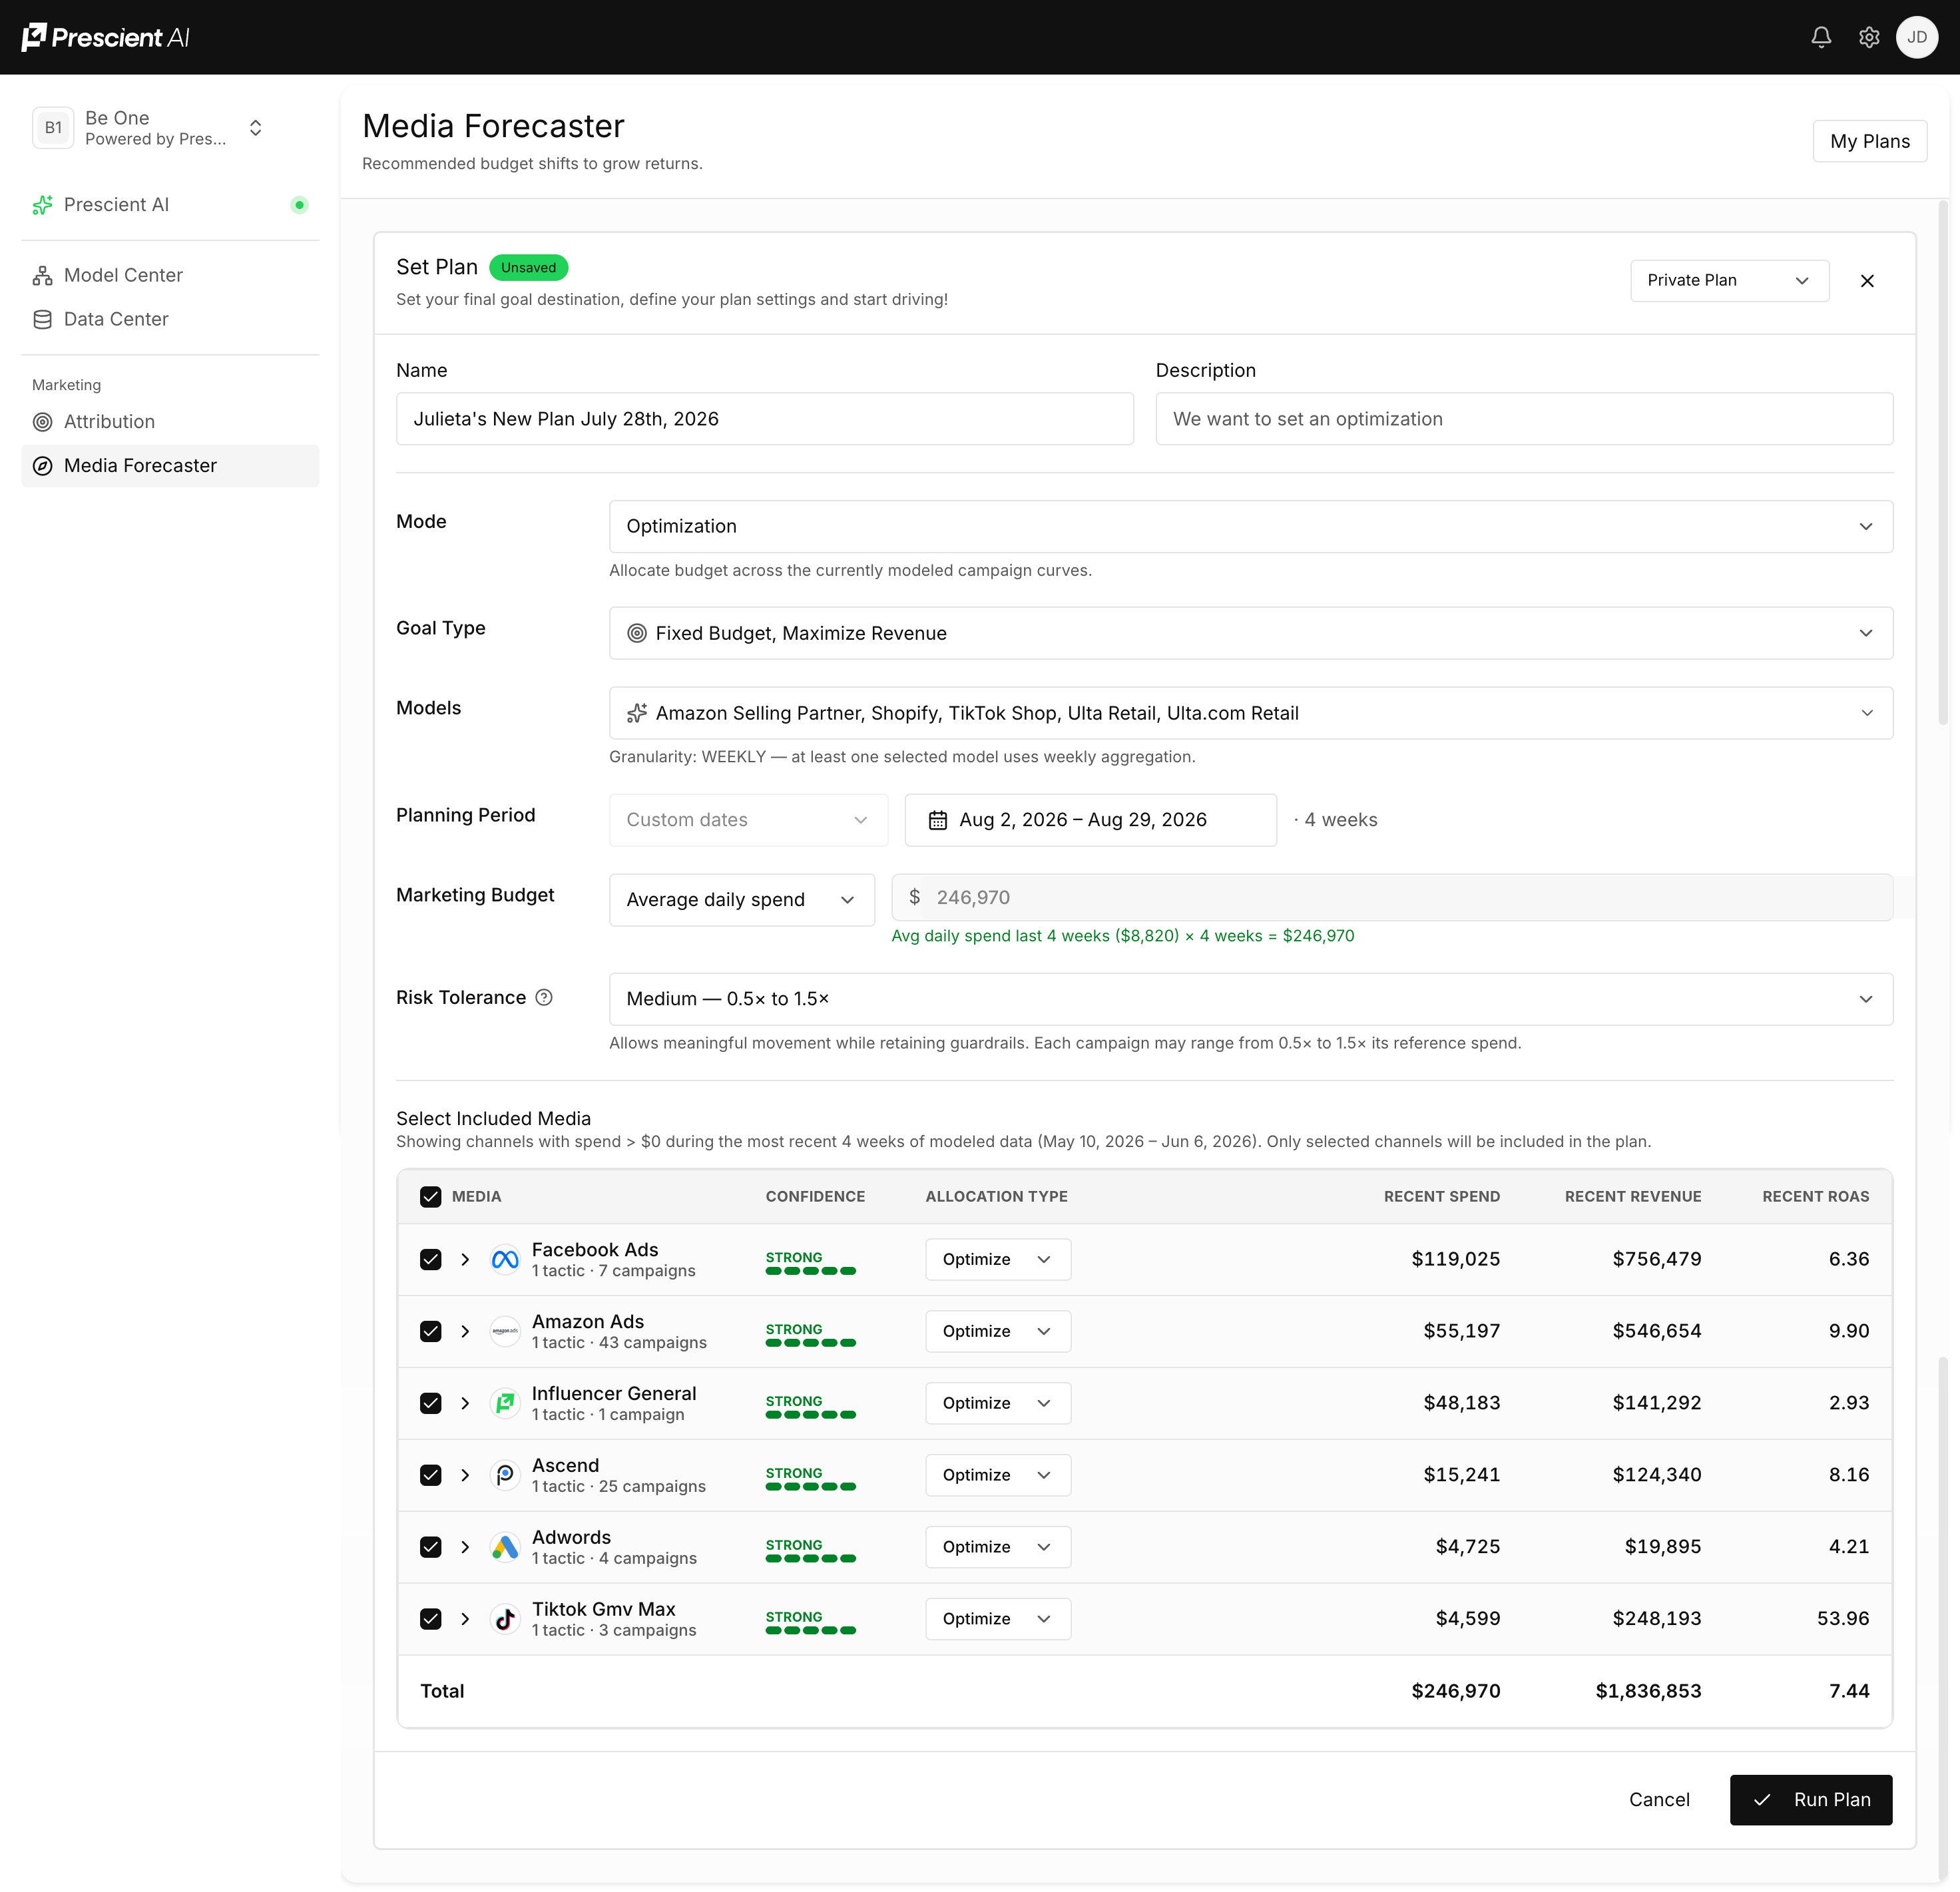Go to Prescient AI in sidebar
The width and height of the screenshot is (1960, 1892).
coord(170,205)
